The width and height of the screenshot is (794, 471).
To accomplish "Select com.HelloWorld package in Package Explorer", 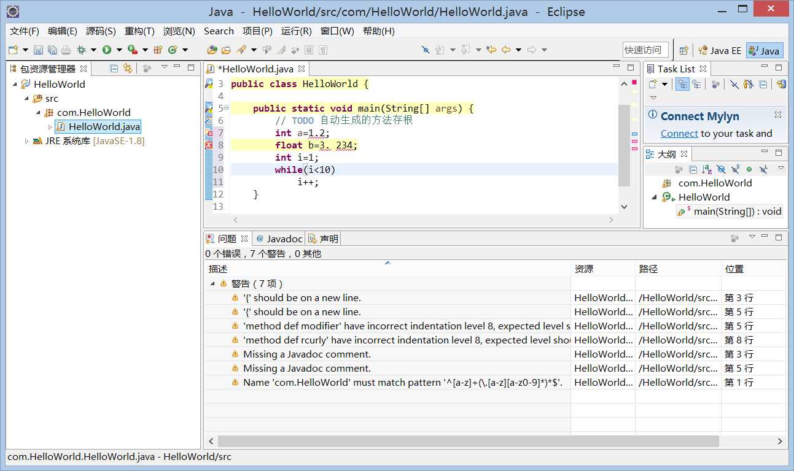I will click(94, 112).
